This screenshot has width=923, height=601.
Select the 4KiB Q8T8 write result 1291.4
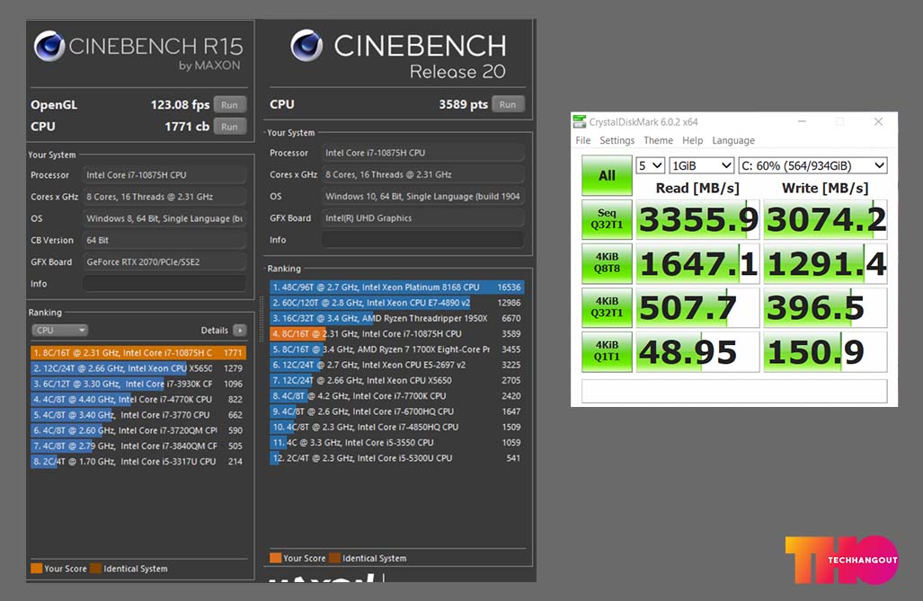[x=825, y=264]
